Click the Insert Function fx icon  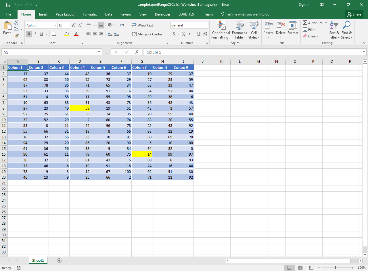[137, 52]
